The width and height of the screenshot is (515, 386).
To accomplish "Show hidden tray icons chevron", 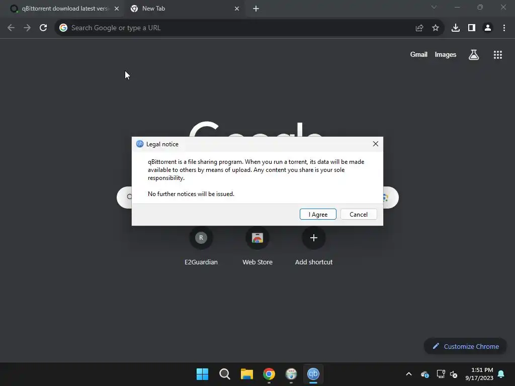I will pos(408,374).
